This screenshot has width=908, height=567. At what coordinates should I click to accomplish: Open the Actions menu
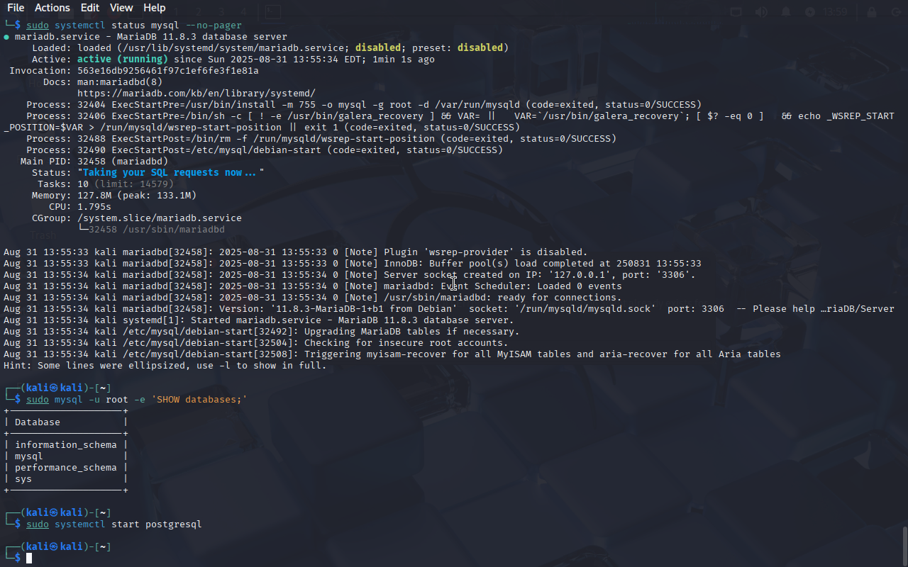[52, 8]
